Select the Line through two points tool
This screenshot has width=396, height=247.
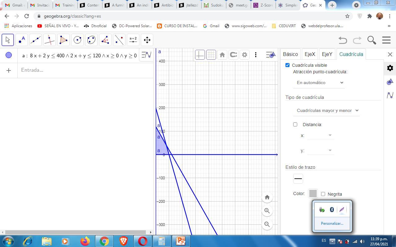pyautogui.click(x=36, y=40)
